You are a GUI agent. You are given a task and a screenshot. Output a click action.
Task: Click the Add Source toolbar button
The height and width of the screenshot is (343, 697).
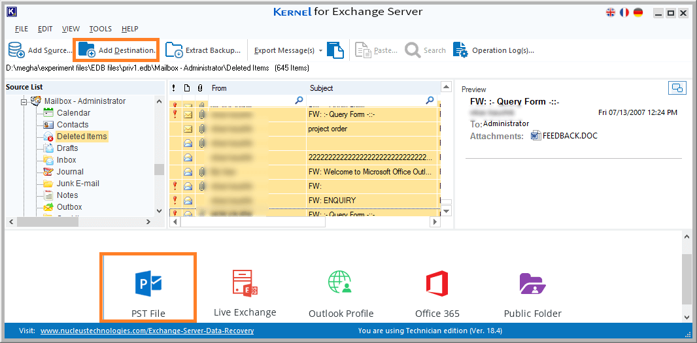coord(40,50)
